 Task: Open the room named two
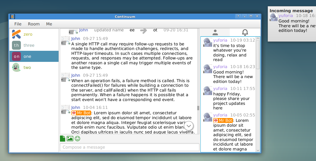tap(27, 67)
